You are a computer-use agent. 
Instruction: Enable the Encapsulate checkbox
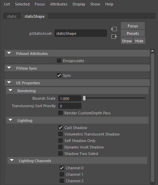[59, 61]
